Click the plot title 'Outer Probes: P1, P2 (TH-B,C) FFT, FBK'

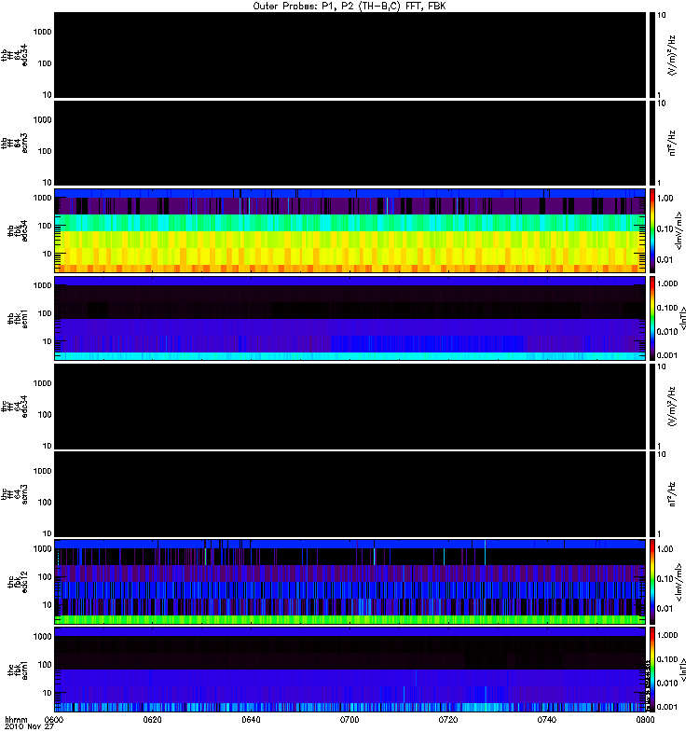pos(349,7)
